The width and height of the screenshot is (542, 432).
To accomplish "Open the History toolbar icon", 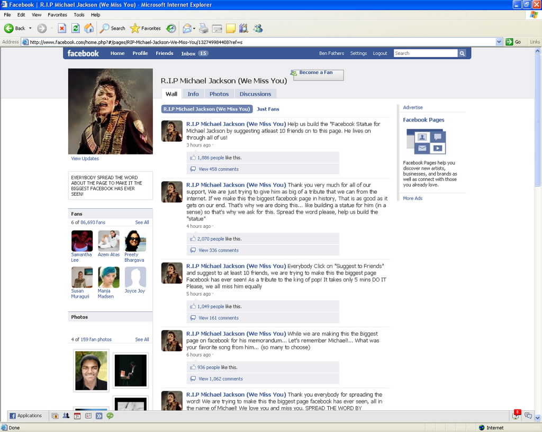I will [x=171, y=28].
